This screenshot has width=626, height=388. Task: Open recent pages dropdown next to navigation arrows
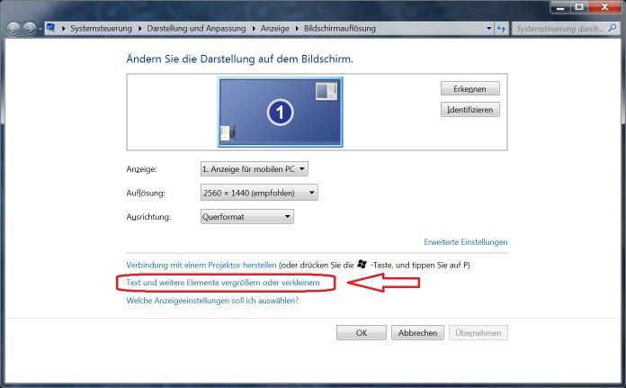pyautogui.click(x=40, y=29)
